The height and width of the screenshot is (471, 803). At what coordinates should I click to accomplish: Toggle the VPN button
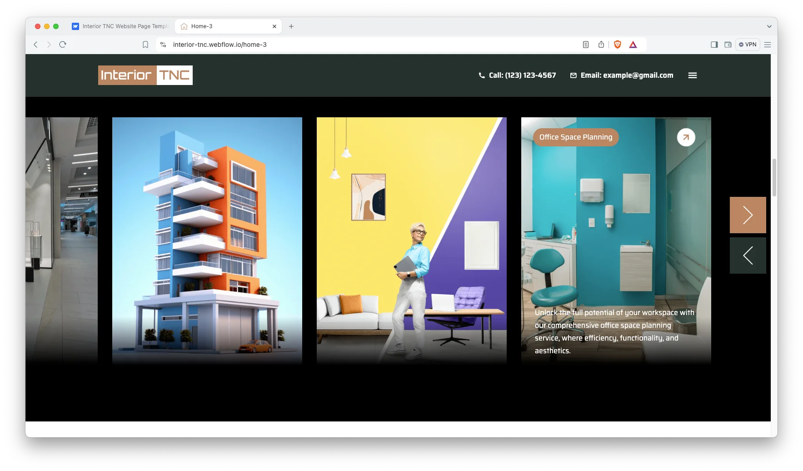pyautogui.click(x=748, y=45)
